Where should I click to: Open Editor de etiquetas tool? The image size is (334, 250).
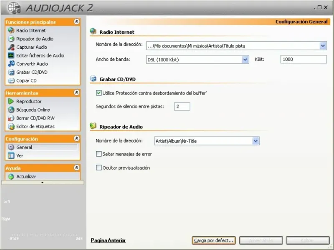click(35, 127)
